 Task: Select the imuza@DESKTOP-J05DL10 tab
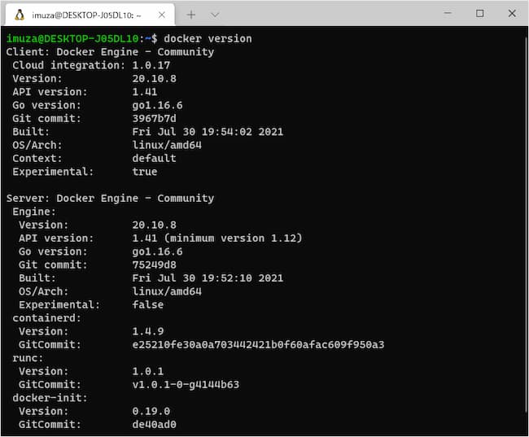[x=90, y=15]
